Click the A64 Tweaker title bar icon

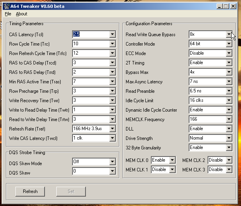6,6
